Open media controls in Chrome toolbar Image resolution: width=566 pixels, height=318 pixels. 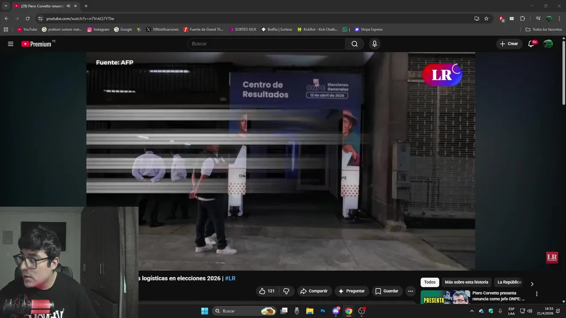point(538,19)
